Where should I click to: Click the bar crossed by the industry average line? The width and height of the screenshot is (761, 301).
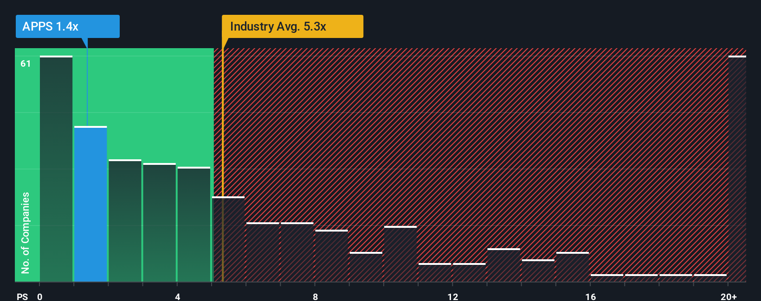pos(228,239)
